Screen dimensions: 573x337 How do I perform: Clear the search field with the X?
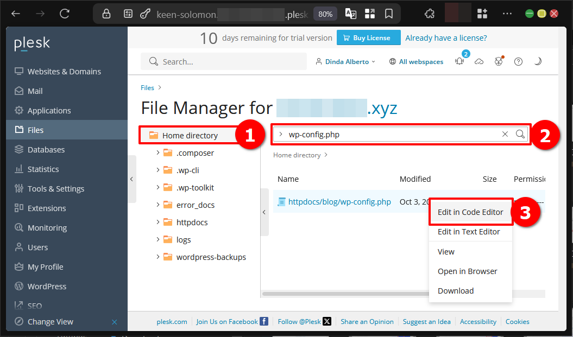(x=505, y=133)
